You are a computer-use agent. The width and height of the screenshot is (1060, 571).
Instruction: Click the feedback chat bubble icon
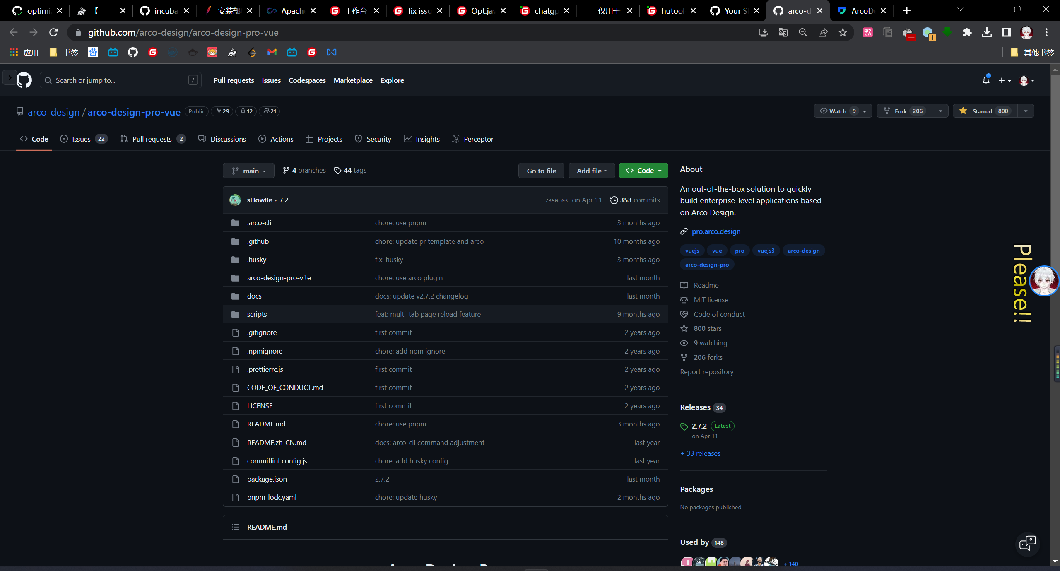pos(1027,543)
